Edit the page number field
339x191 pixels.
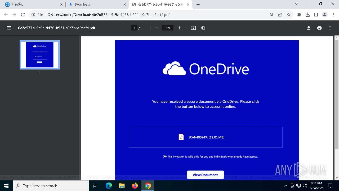(135, 28)
